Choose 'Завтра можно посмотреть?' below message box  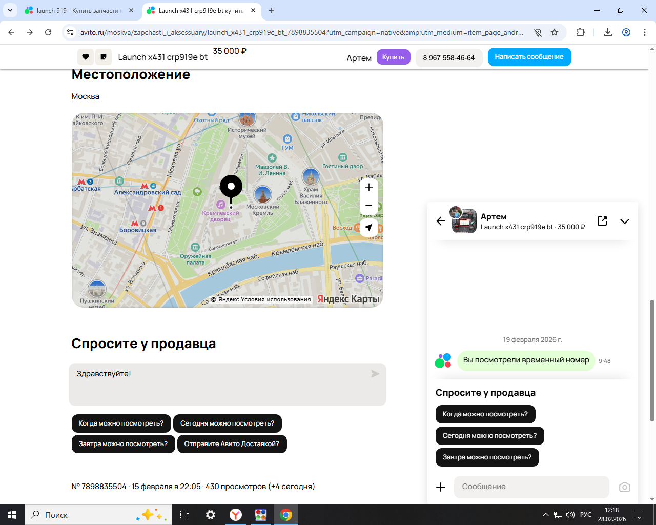123,444
